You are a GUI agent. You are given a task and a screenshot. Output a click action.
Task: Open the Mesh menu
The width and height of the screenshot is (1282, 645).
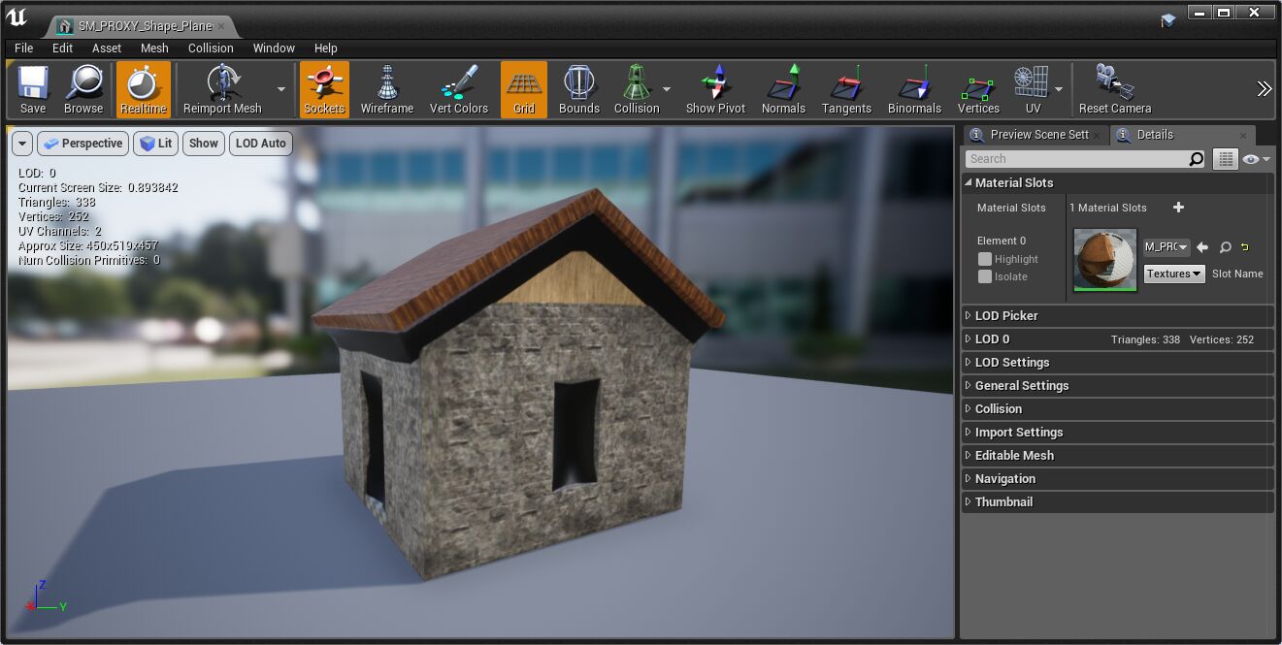[154, 48]
